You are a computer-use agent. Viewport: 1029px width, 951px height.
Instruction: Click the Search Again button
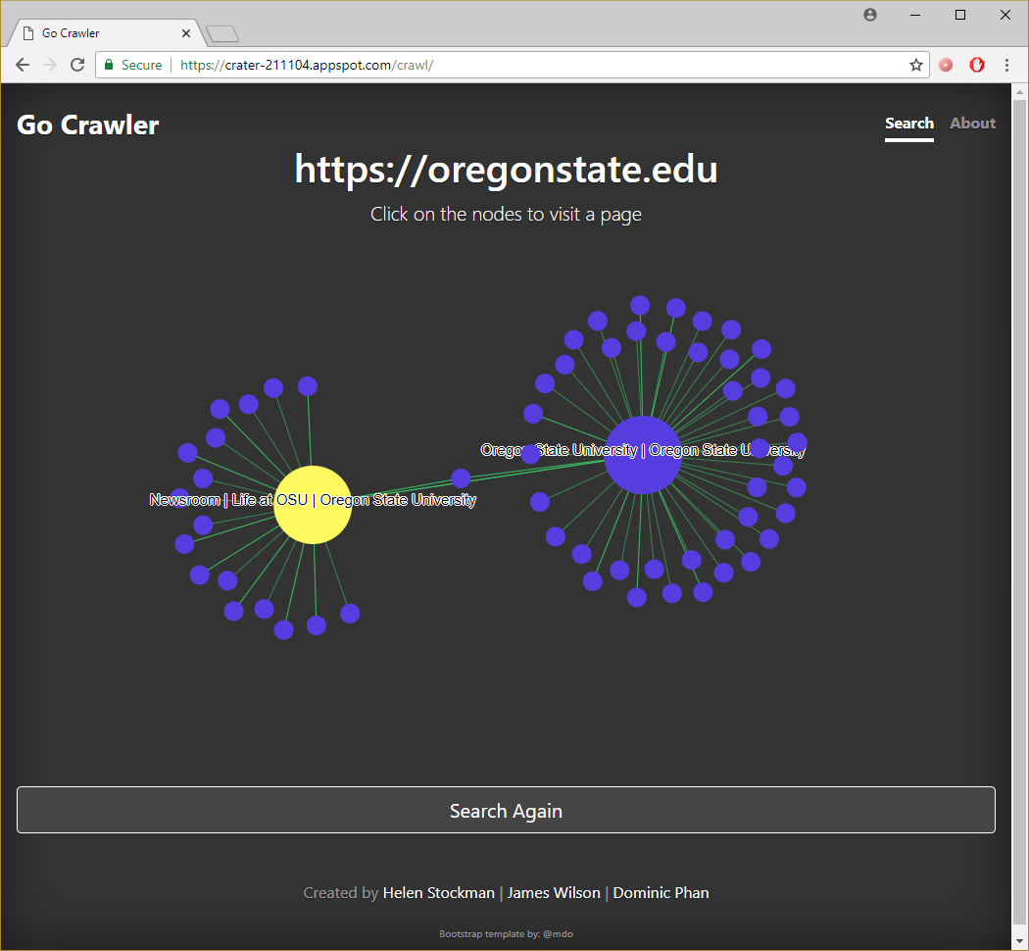(506, 810)
